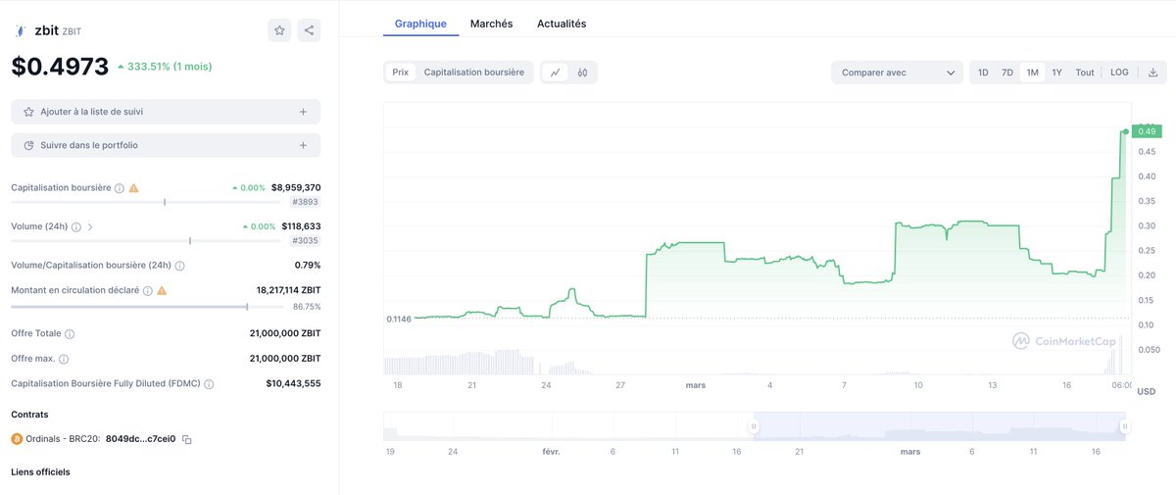Click the 333.51% (1 mois) change
The width and height of the screenshot is (1176, 495).
pos(165,67)
